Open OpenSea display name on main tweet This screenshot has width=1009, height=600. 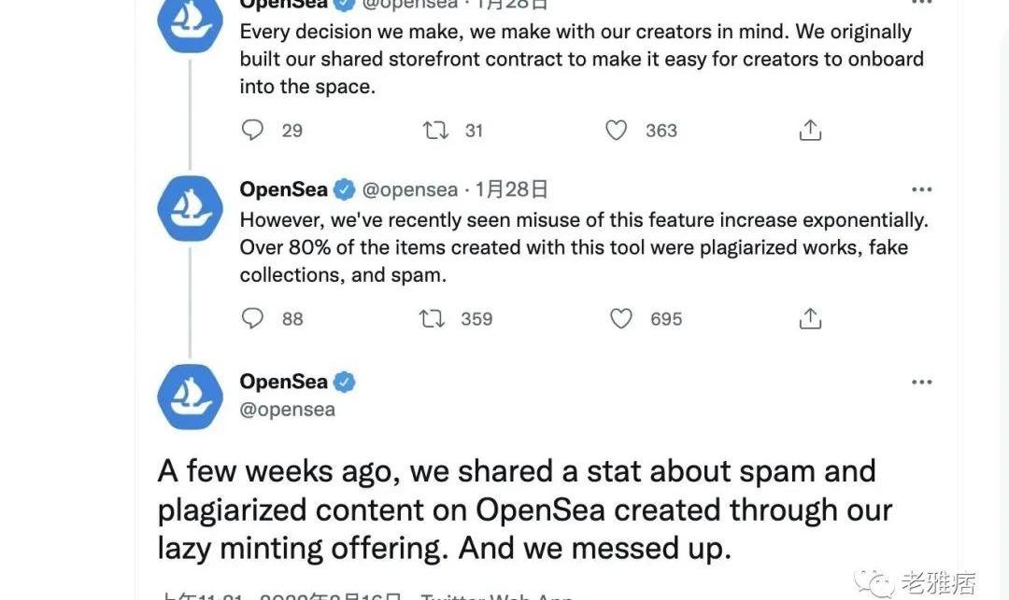click(284, 382)
